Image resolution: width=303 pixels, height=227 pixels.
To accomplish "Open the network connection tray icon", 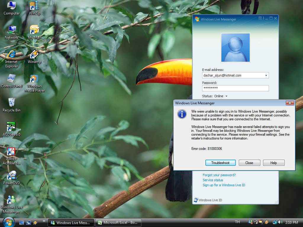I will pos(275,222).
